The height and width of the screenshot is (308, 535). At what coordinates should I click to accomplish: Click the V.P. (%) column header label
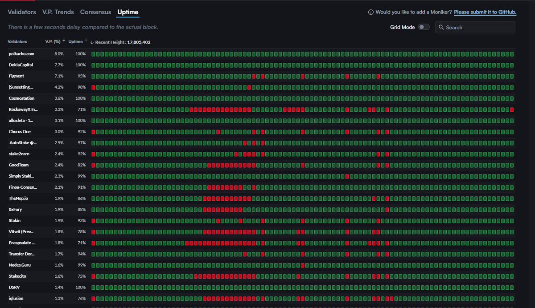pyautogui.click(x=53, y=41)
